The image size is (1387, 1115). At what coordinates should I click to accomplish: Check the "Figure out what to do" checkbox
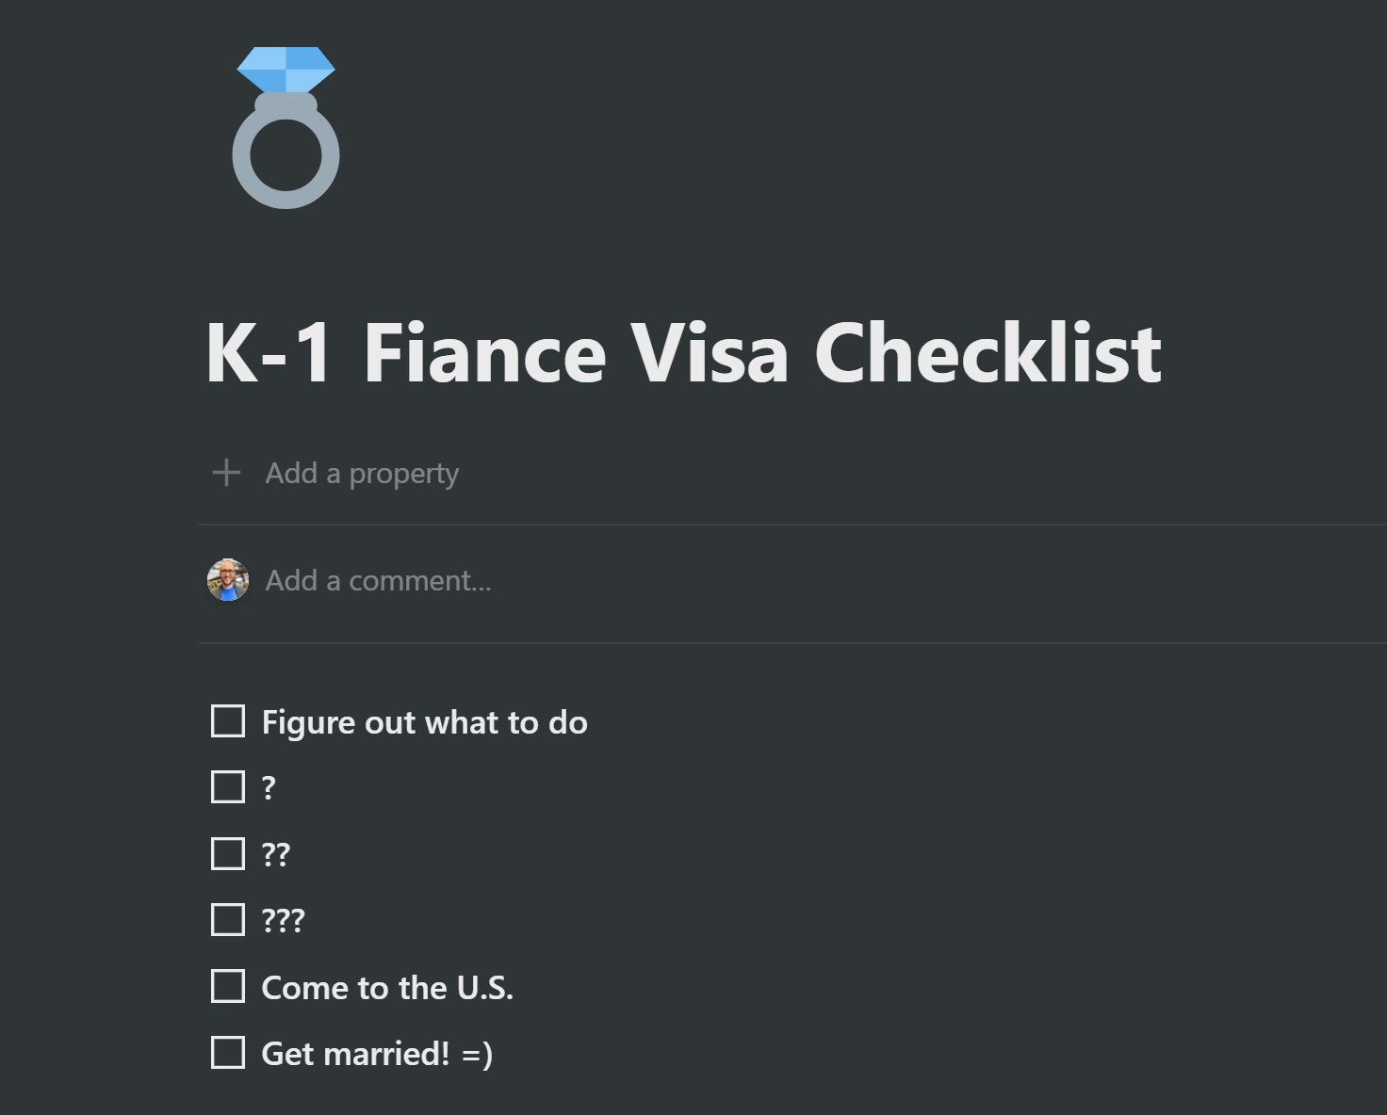(x=227, y=721)
